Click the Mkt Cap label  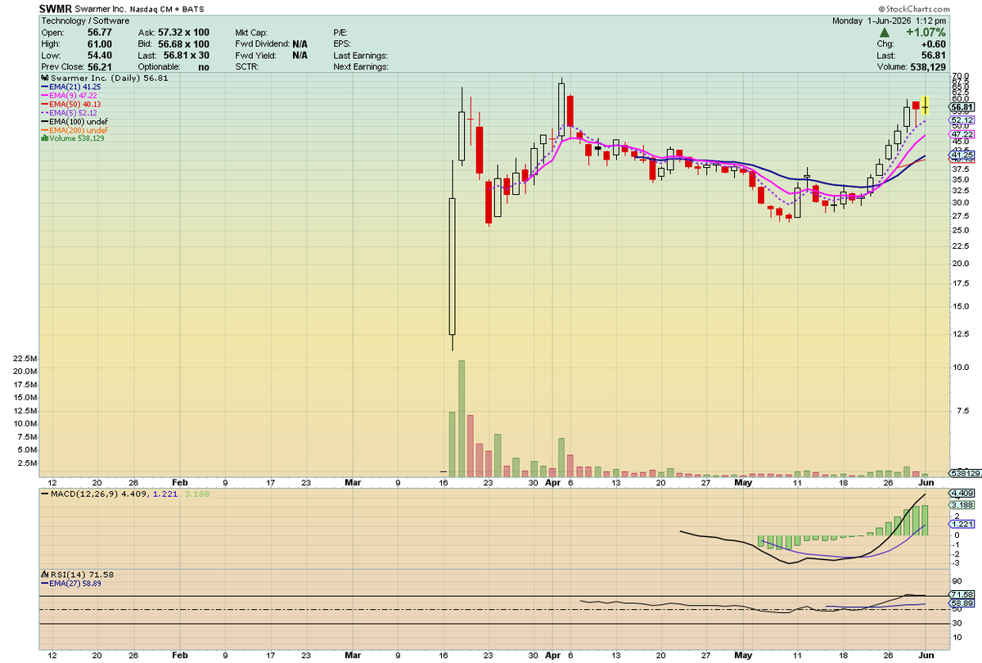coord(251,31)
